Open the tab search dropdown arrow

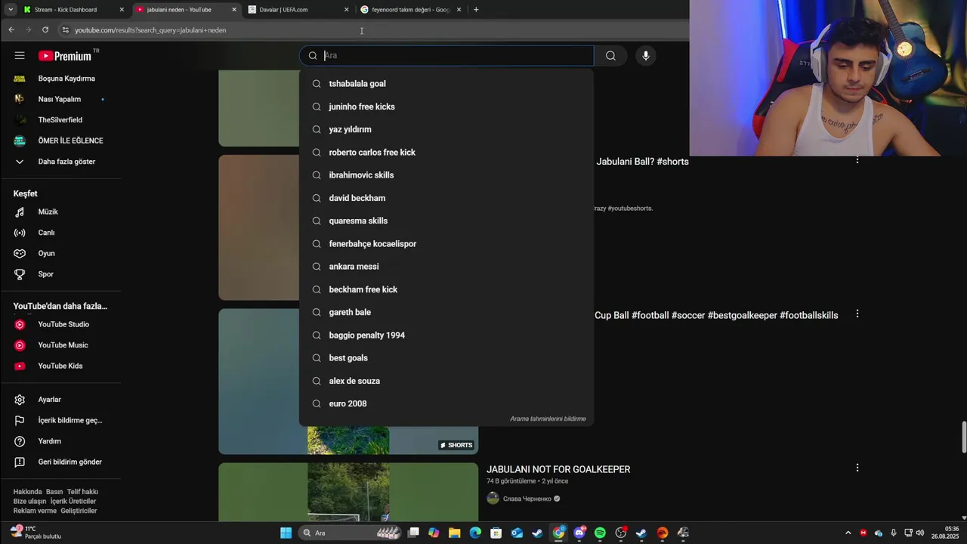tap(10, 10)
